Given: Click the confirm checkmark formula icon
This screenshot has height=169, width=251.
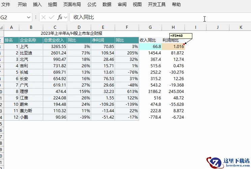Looking at the screenshot, I should [x=52, y=17].
